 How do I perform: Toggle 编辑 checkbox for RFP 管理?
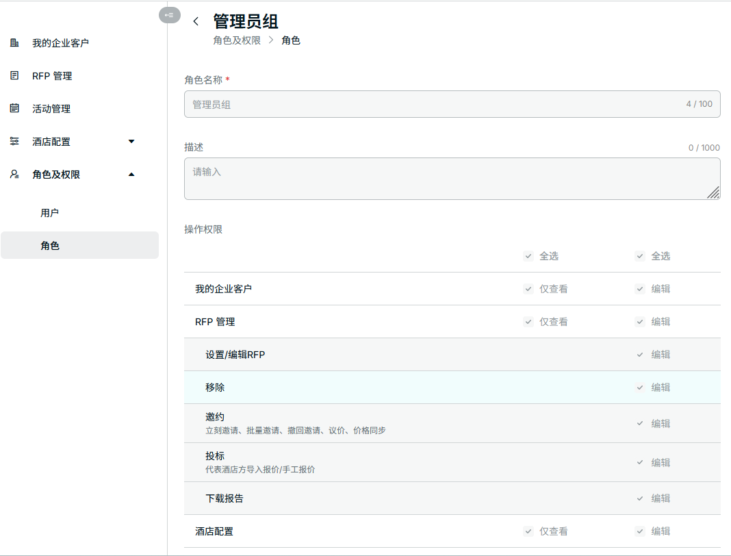click(640, 321)
